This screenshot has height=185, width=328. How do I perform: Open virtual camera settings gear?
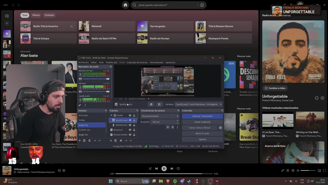[x=220, y=128]
